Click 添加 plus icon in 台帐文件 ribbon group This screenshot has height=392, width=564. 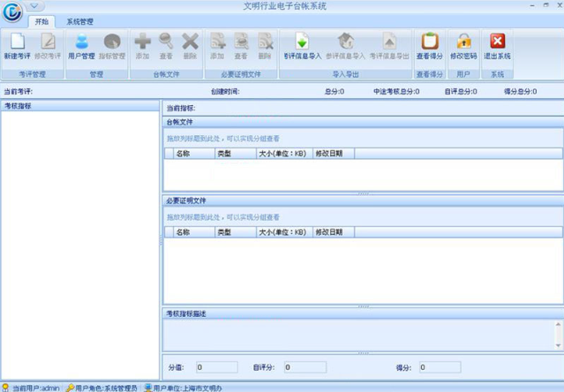(x=142, y=43)
